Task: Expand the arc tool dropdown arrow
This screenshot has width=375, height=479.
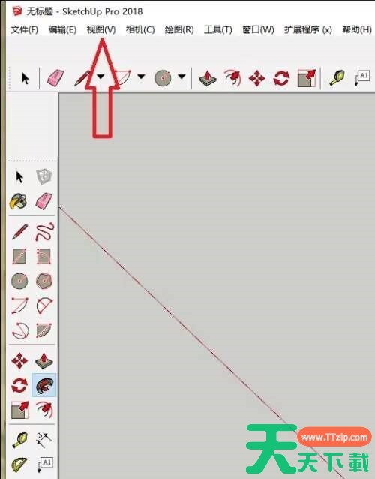Action: [x=141, y=76]
